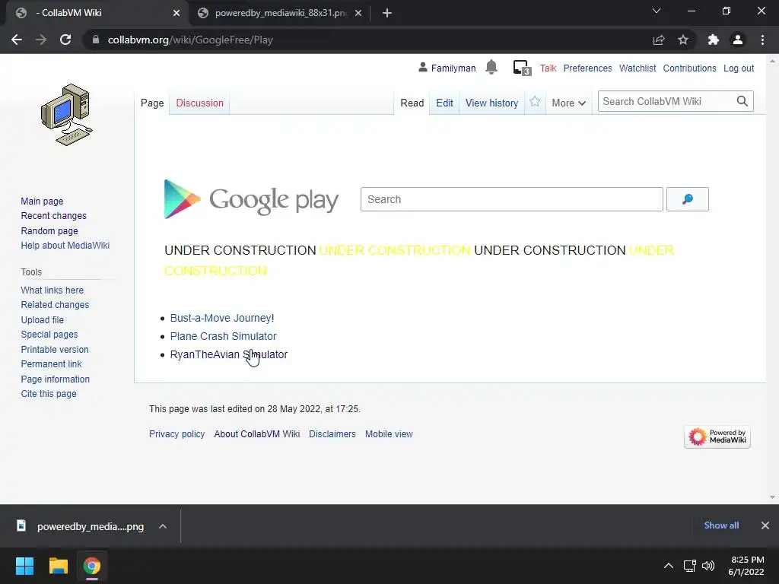Viewport: 779px width, 584px height.
Task: Open the tab search dropdown arrow
Action: click(657, 11)
